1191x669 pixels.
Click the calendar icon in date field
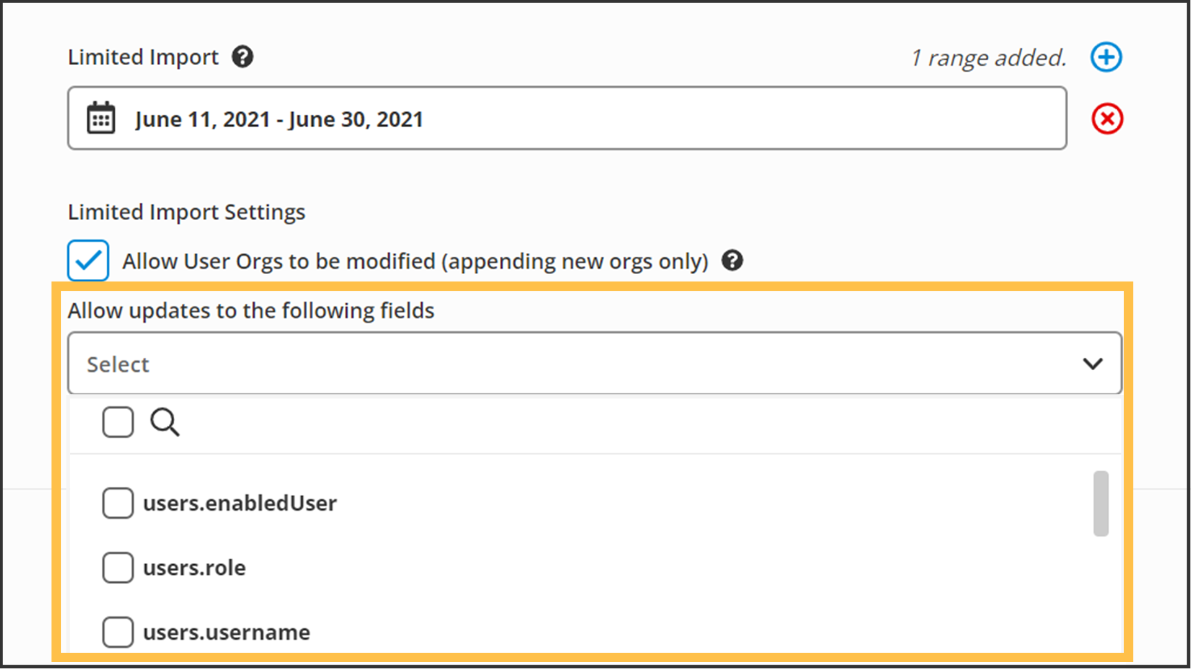click(x=100, y=118)
